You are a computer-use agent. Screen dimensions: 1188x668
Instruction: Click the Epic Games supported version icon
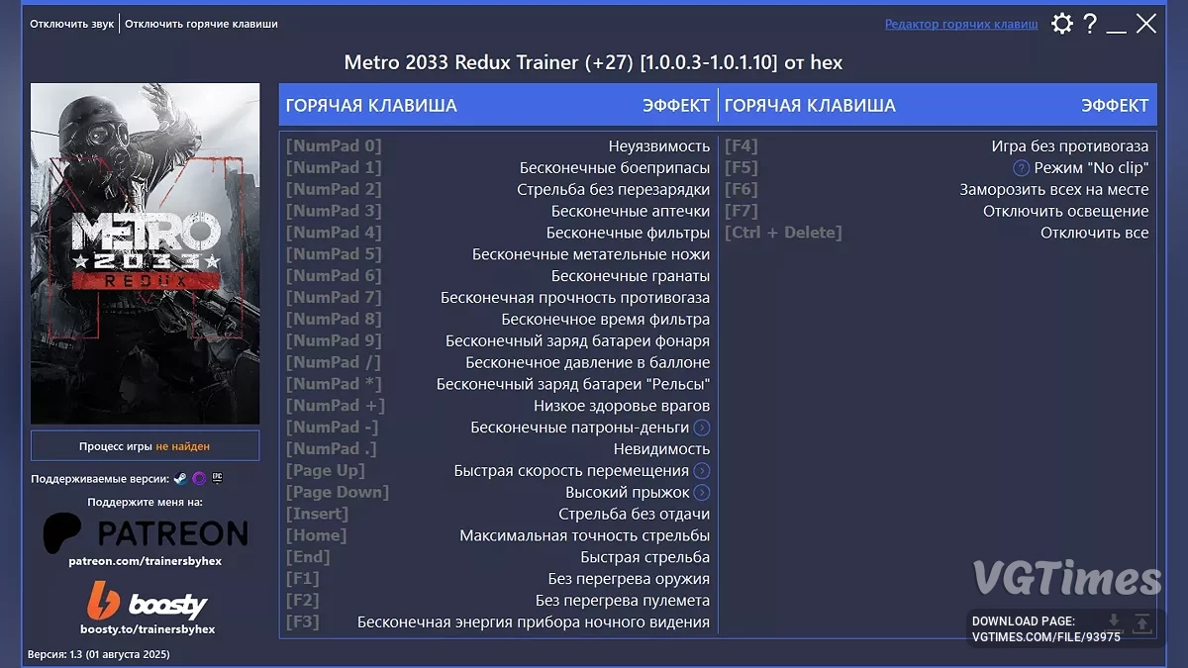pyautogui.click(x=217, y=478)
